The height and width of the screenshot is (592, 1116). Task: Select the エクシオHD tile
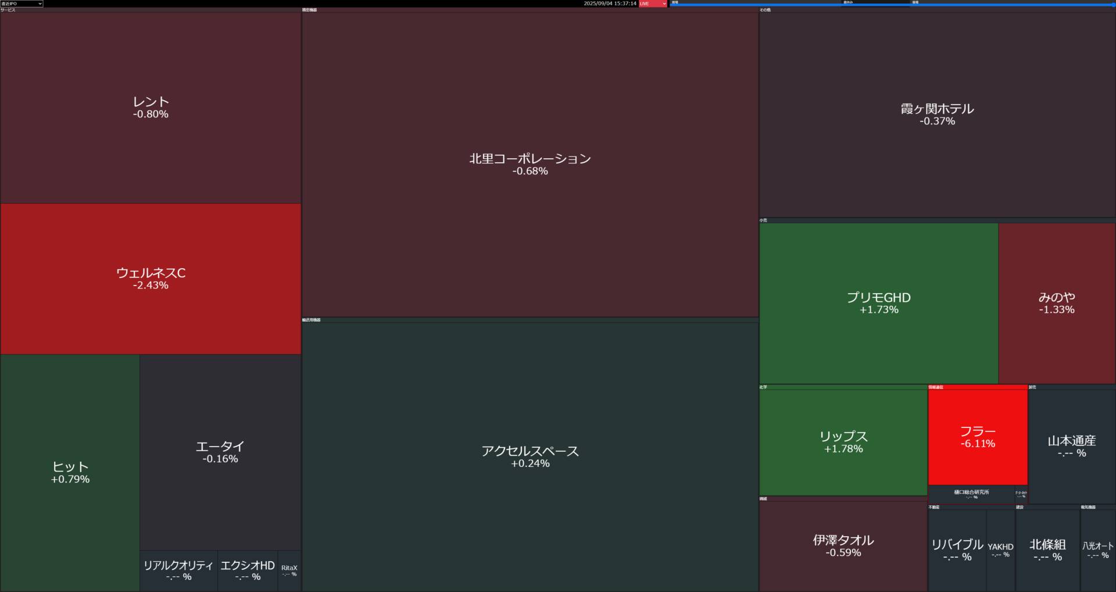pyautogui.click(x=248, y=570)
